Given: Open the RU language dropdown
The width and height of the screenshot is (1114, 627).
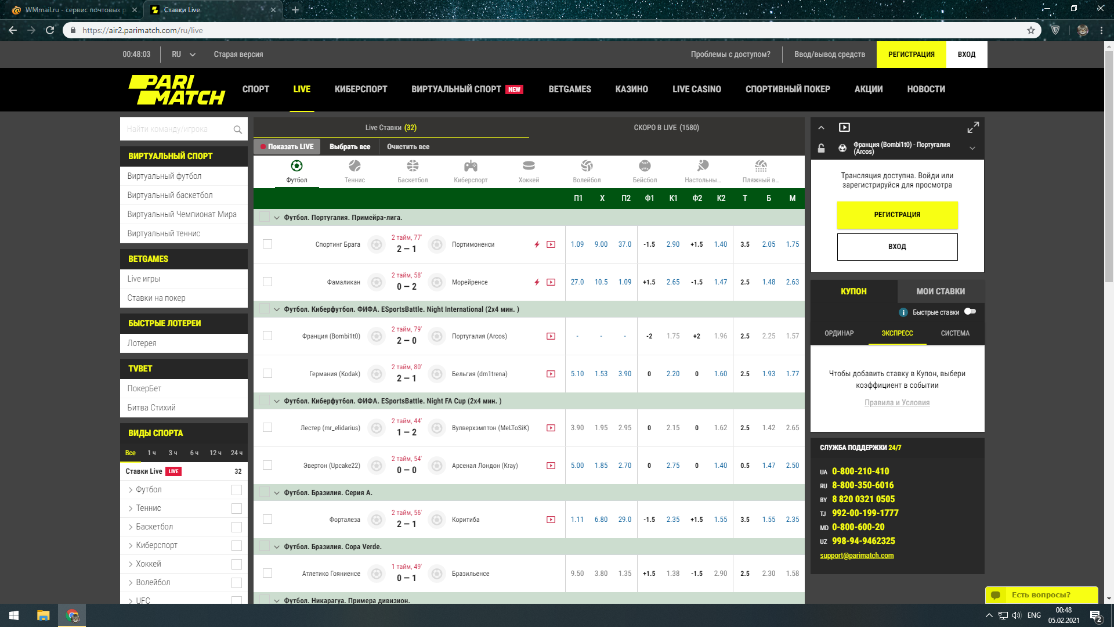Looking at the screenshot, I should point(183,55).
